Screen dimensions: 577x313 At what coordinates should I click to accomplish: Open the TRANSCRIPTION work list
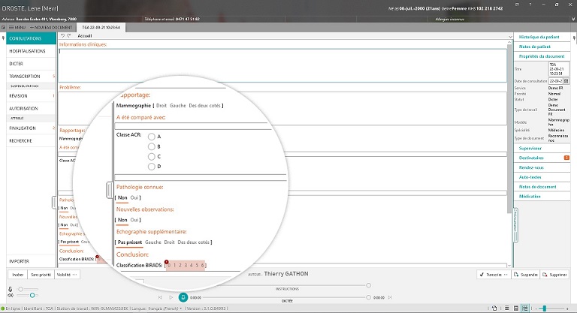32,76
